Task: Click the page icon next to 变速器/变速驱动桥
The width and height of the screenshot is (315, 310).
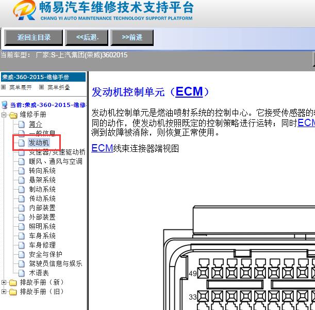Action: pos(22,152)
